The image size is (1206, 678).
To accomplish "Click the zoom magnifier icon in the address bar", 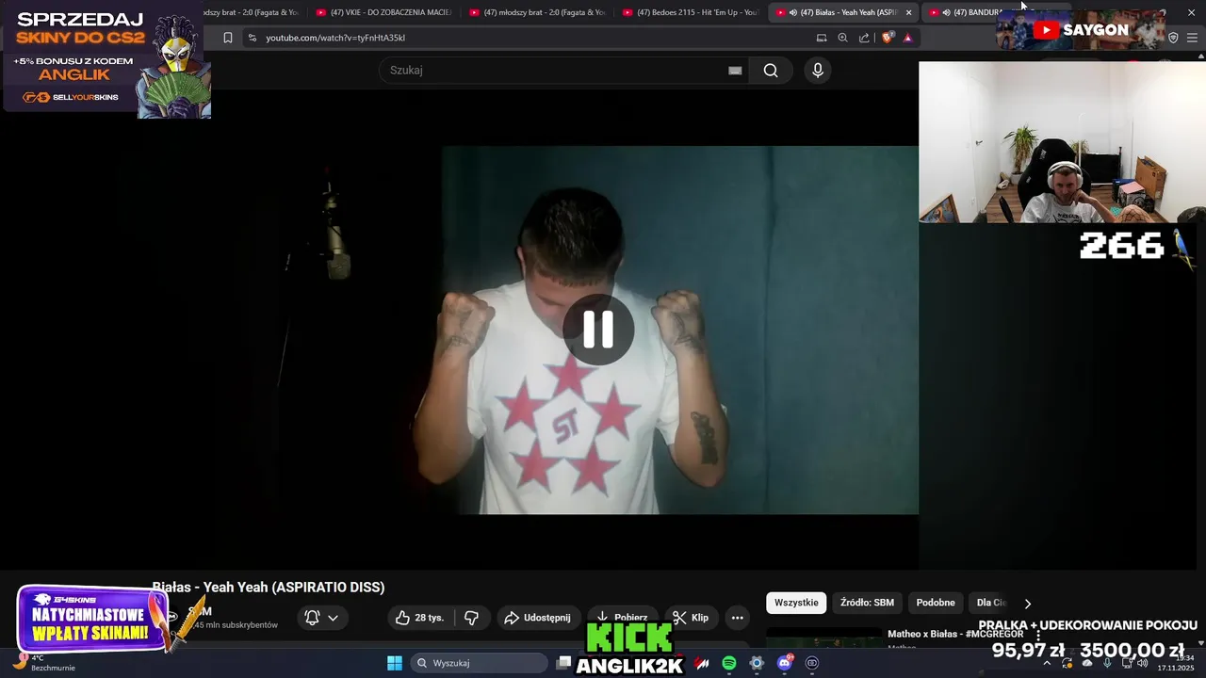I will [x=842, y=38].
